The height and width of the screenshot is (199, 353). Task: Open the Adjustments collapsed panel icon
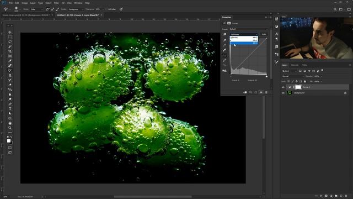pos(276,27)
